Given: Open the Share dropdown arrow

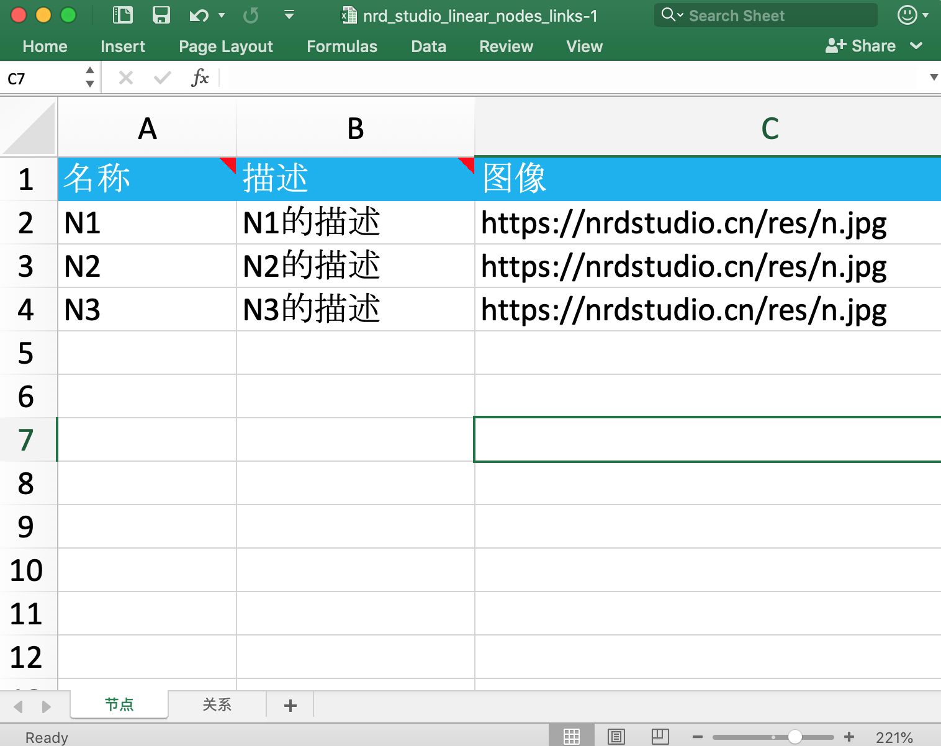Looking at the screenshot, I should point(917,45).
